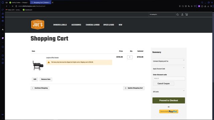Open Charcoal & Wood menu
This screenshot has width=214, height=120.
93,25
